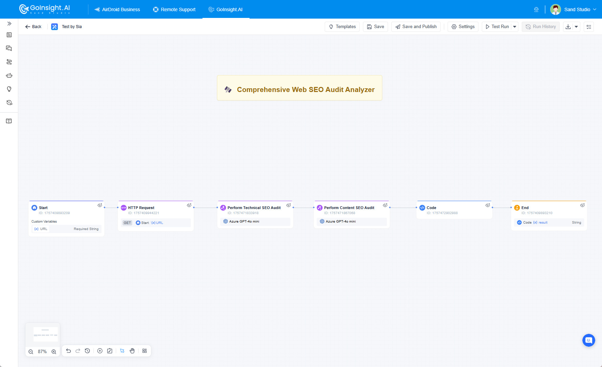The height and width of the screenshot is (367, 602).
Task: Open the Templates browser
Action: coord(342,26)
